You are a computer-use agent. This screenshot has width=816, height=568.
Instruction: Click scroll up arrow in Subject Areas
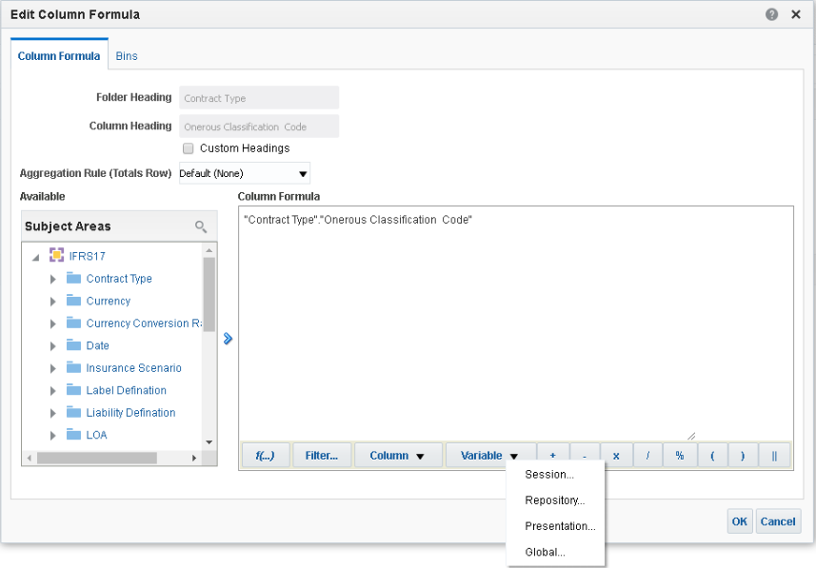point(209,250)
